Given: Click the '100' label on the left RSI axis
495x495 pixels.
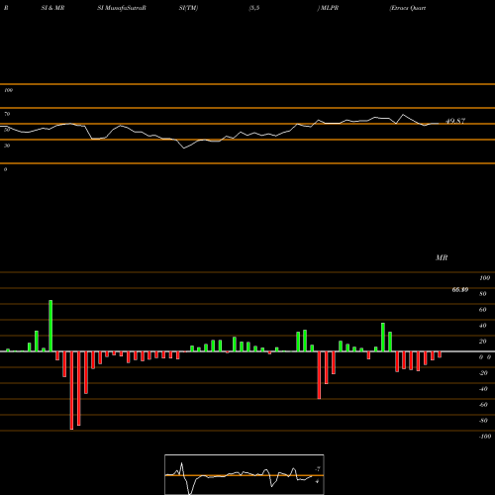Looking at the screenshot, I should (8, 90).
